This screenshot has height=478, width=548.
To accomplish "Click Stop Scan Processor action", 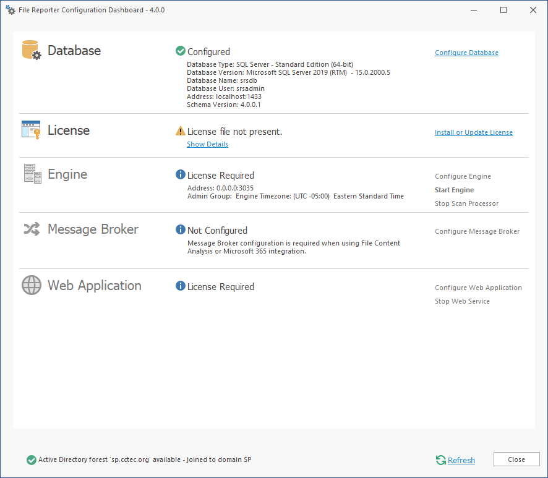I will pyautogui.click(x=466, y=203).
